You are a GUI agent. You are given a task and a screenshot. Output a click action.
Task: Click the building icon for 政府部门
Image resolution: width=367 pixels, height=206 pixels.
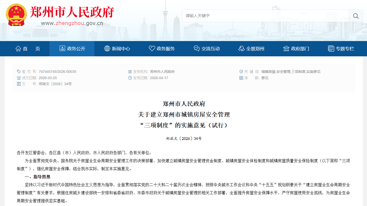point(286,49)
